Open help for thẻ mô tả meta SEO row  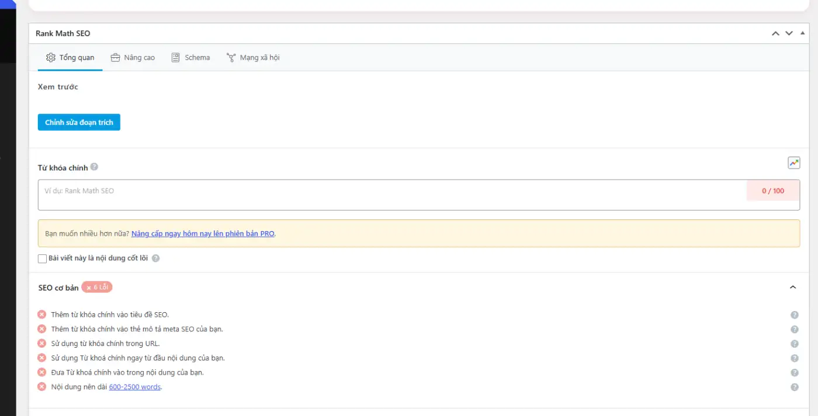(x=795, y=329)
